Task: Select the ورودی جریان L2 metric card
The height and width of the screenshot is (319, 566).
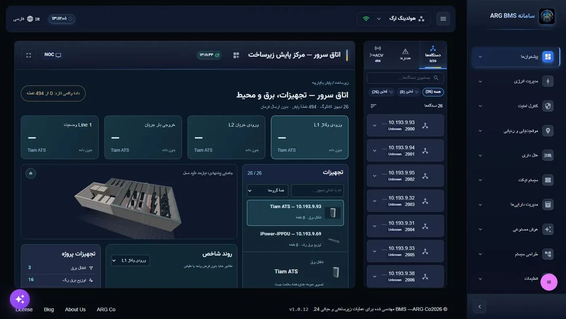Action: tap(227, 137)
